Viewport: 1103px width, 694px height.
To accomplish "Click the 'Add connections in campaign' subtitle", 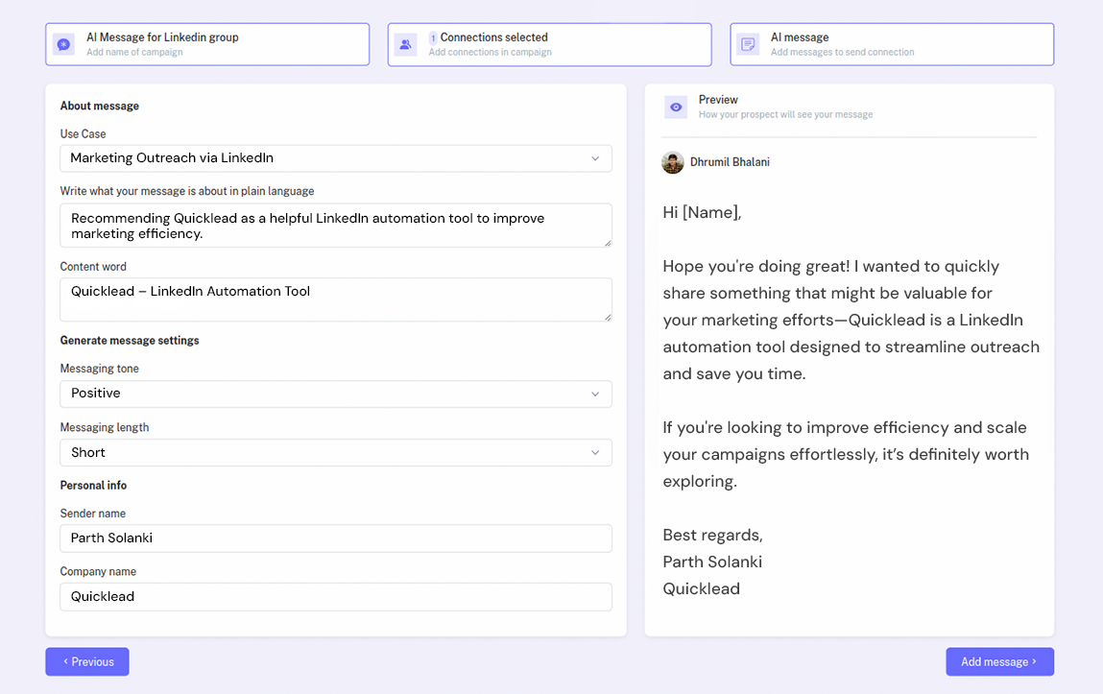I will (x=491, y=52).
